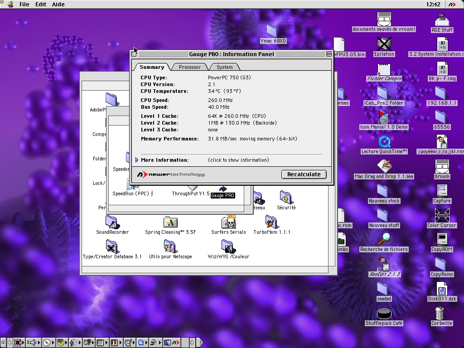
Task: Select the 8K p- F.img disk image
Action: 442,68
